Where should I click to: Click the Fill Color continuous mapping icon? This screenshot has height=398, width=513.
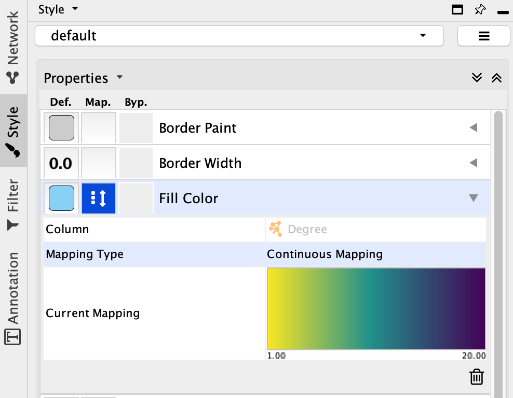(98, 198)
